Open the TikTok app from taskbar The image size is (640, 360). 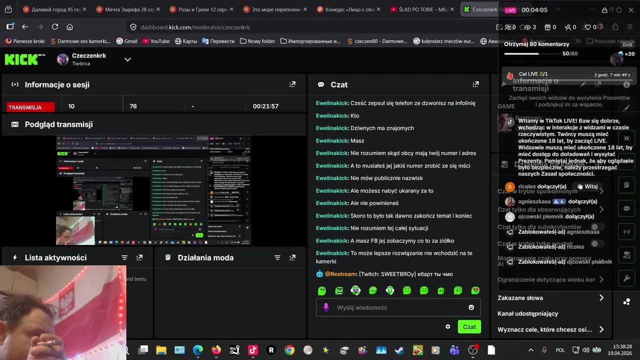pos(252,350)
